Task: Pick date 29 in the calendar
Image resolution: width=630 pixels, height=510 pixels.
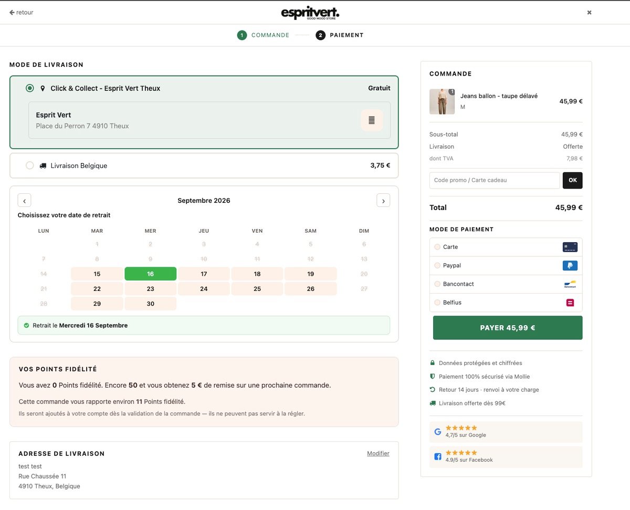Action: [97, 304]
